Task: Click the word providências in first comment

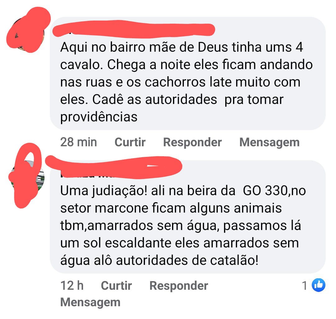Action: (99, 117)
